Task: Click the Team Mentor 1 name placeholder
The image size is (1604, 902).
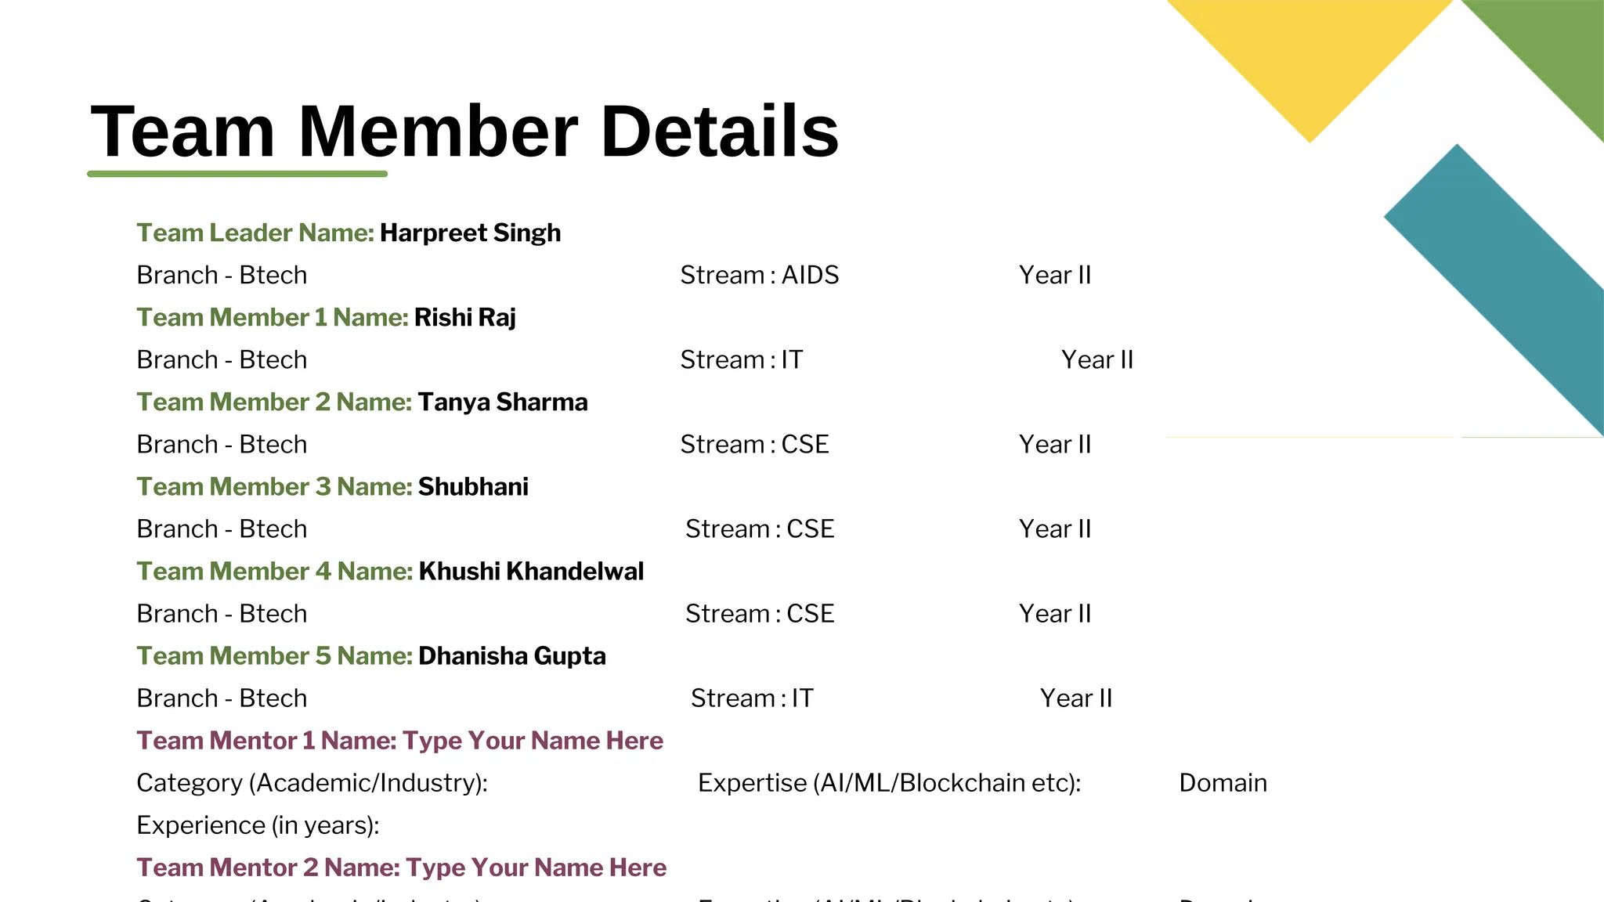Action: pos(533,741)
